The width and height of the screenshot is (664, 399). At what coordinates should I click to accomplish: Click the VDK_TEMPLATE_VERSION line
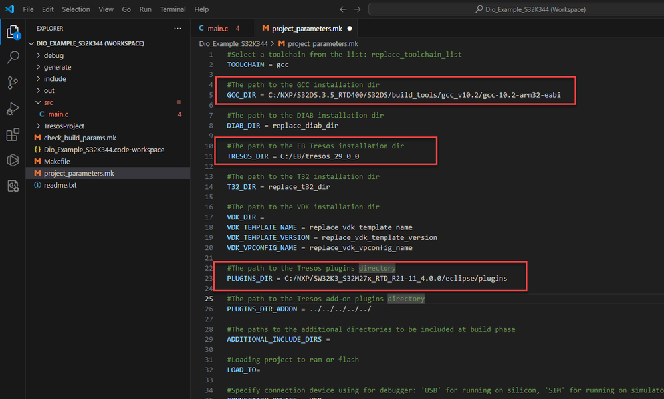click(x=332, y=237)
